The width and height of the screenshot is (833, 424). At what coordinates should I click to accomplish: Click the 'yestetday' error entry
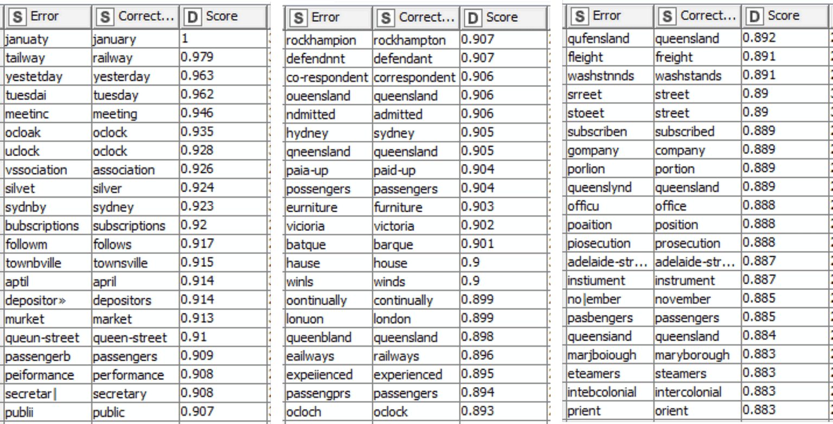coord(47,77)
